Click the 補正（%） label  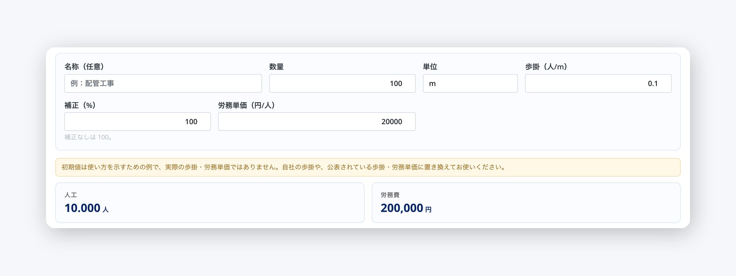(80, 105)
